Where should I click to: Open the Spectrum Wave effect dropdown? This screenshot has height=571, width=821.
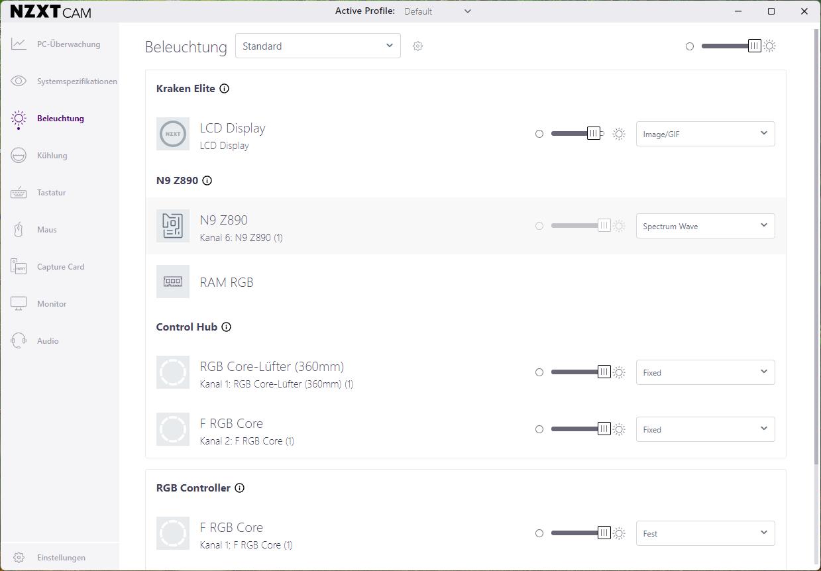click(x=705, y=226)
